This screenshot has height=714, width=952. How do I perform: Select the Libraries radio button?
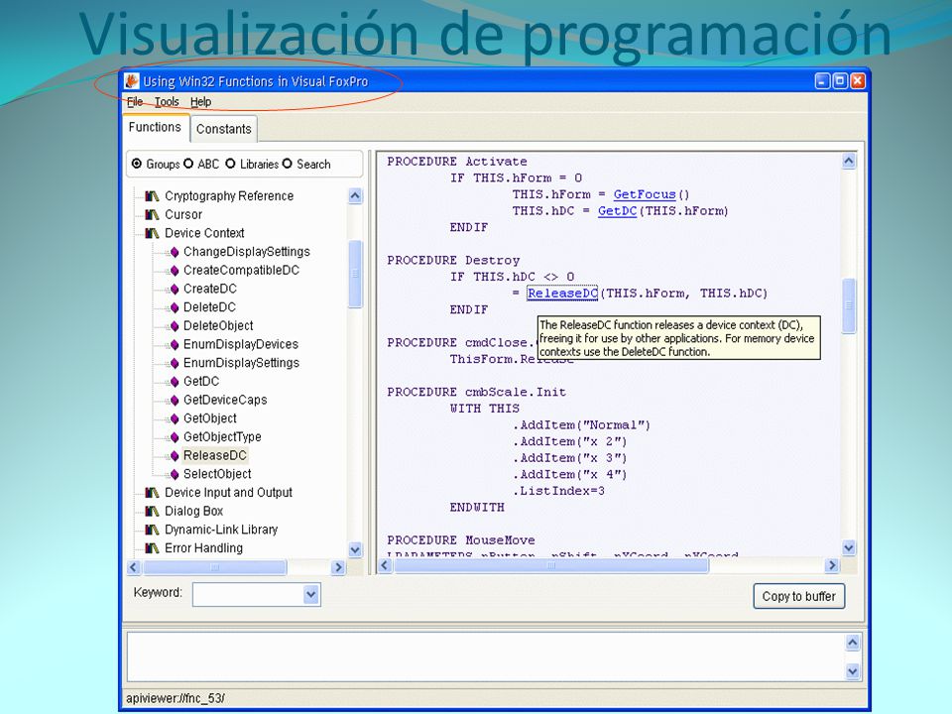tap(230, 164)
